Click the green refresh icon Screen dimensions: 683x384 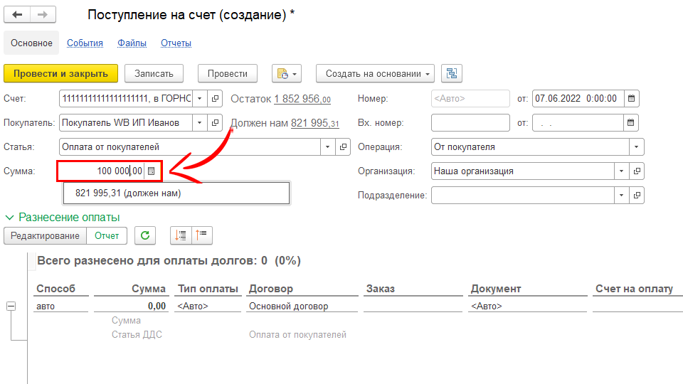click(145, 235)
